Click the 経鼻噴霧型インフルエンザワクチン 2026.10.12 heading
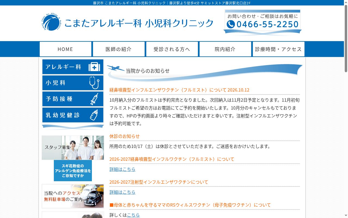 tap(179, 90)
